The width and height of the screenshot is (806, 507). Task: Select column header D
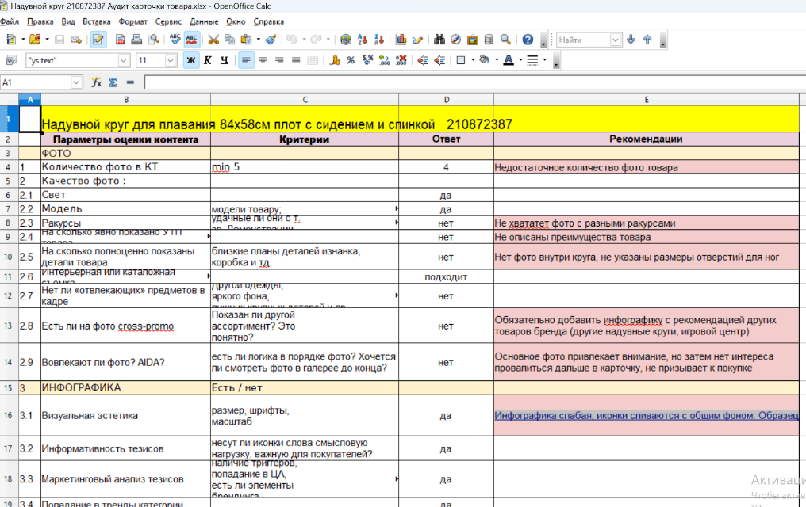pos(446,100)
